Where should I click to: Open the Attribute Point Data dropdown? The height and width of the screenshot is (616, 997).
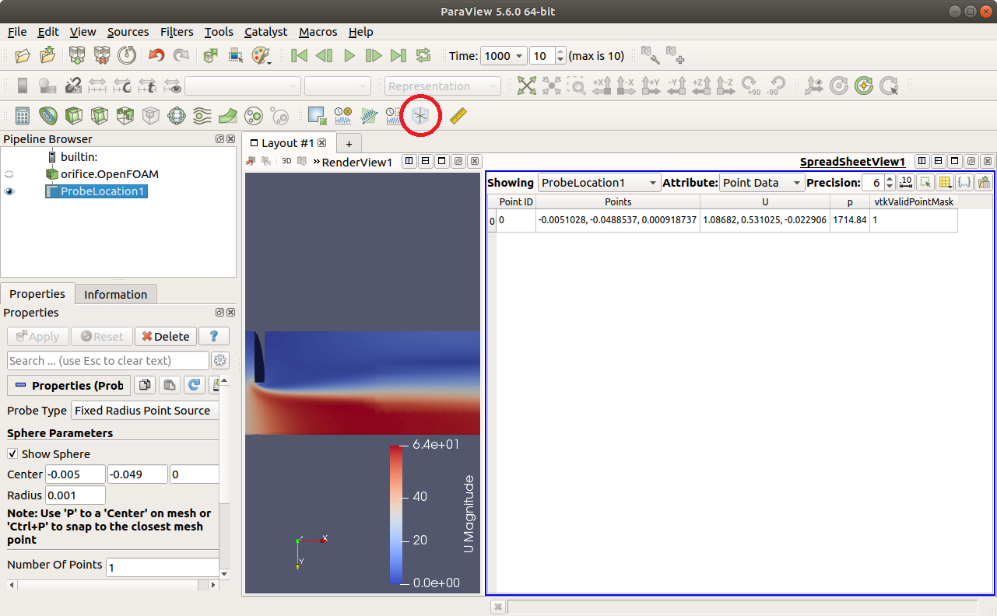[761, 183]
